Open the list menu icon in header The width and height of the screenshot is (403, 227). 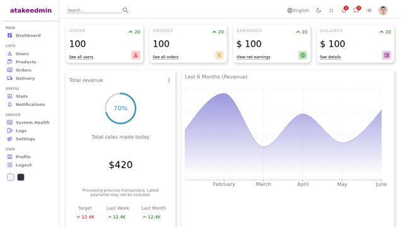pos(369,10)
